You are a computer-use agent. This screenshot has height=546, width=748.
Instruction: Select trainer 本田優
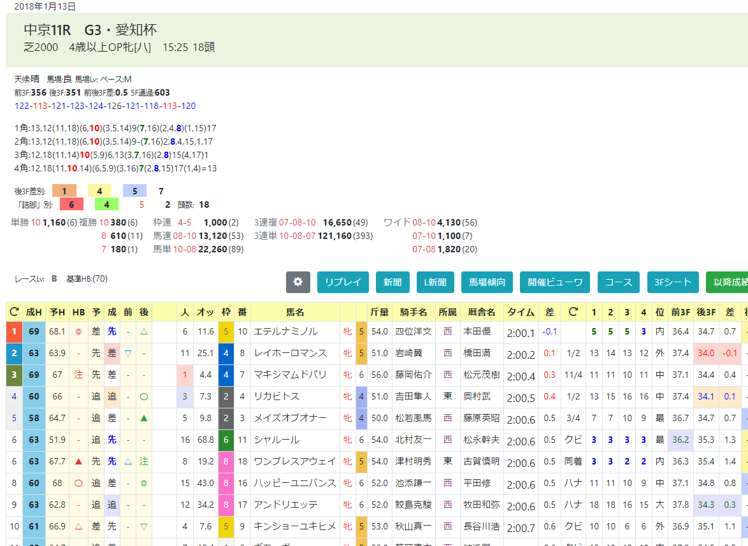coord(477,331)
